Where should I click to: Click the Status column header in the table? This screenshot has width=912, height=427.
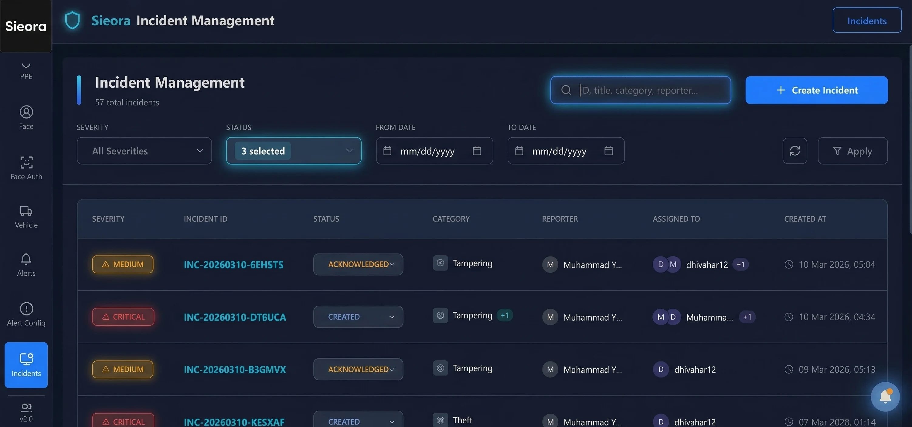click(x=326, y=219)
